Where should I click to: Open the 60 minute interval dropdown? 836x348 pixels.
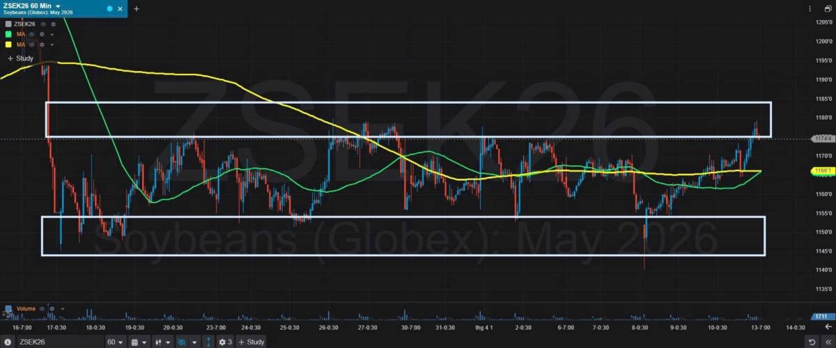click(x=115, y=342)
